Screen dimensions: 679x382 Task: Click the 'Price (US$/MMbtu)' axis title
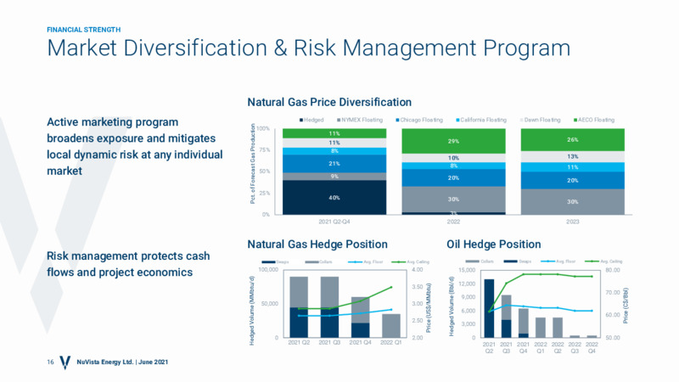[x=429, y=308]
